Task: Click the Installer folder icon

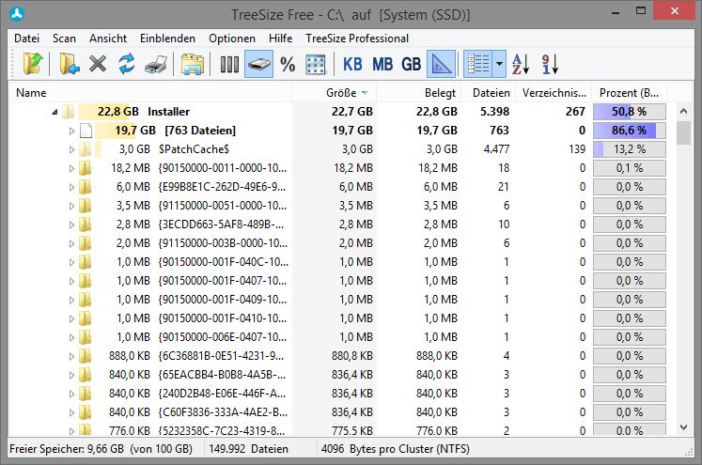Action: 68,112
